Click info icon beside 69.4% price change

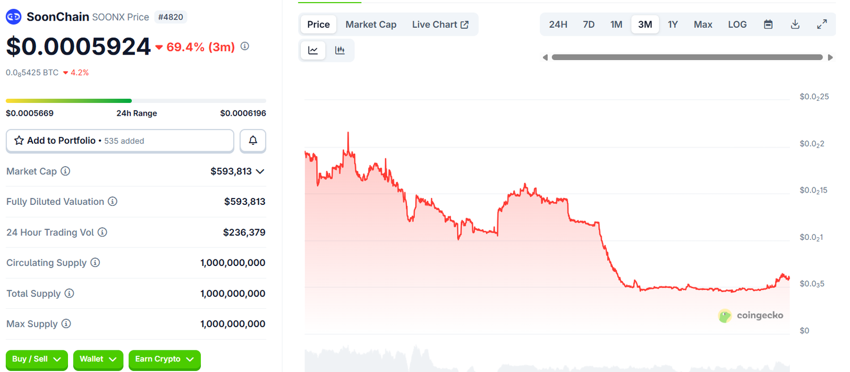click(245, 46)
